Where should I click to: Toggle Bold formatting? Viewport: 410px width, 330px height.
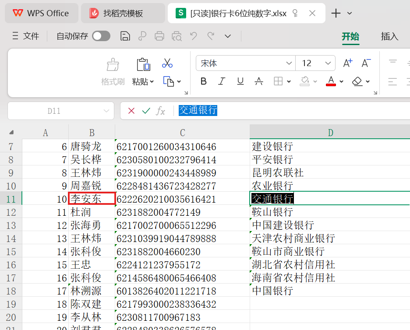tap(203, 81)
